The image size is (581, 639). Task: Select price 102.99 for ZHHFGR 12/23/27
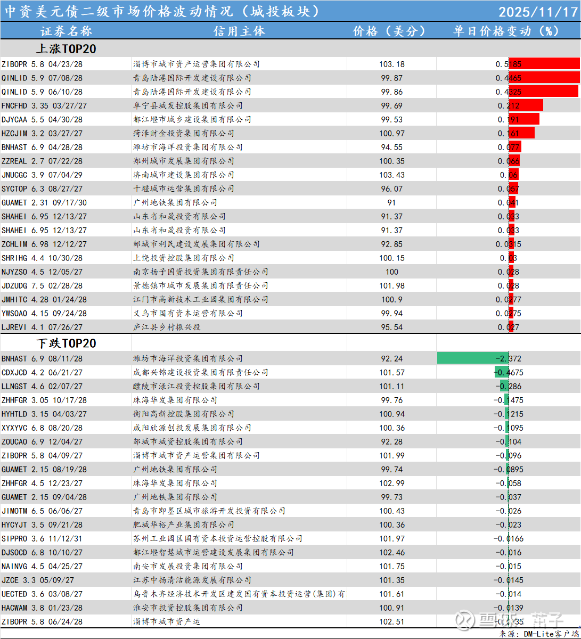[392, 483]
